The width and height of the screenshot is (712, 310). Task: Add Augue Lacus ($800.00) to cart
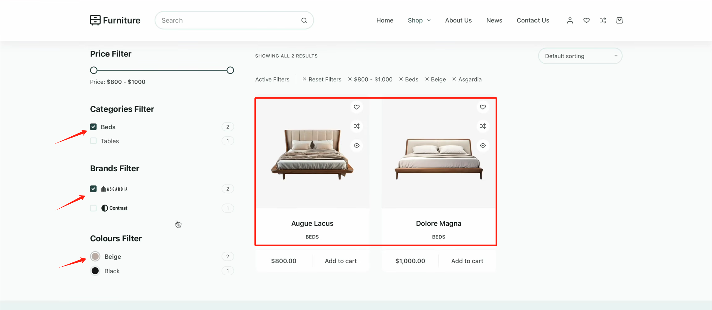tap(341, 261)
